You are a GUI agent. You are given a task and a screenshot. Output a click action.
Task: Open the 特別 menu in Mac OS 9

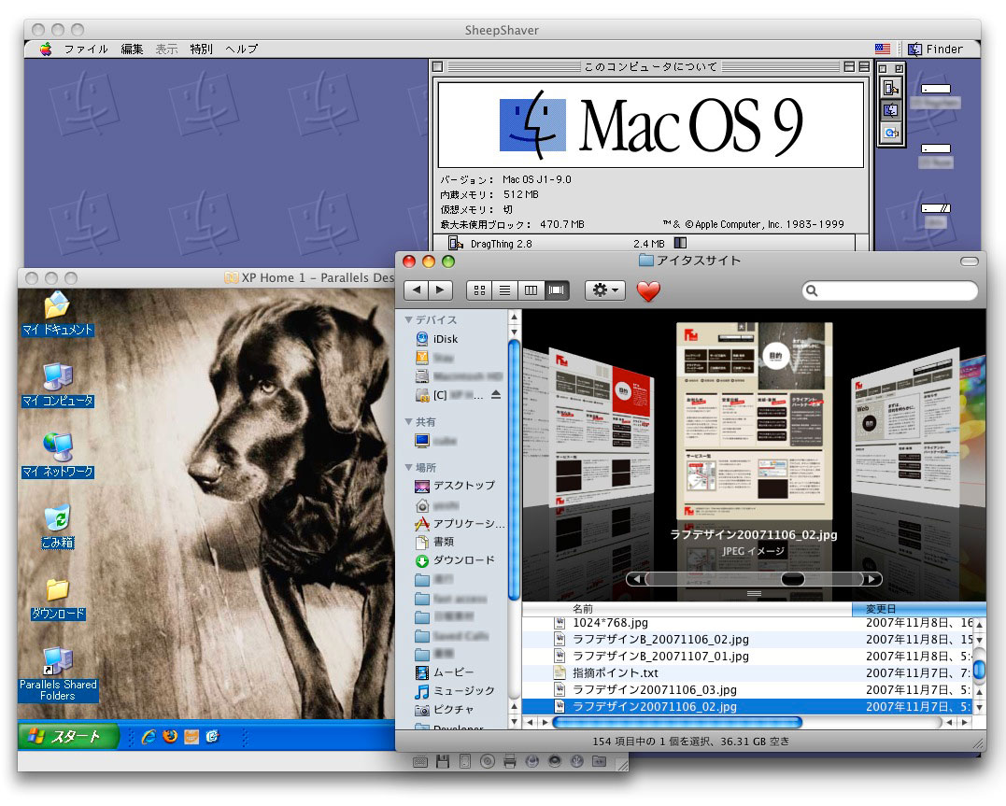click(201, 49)
